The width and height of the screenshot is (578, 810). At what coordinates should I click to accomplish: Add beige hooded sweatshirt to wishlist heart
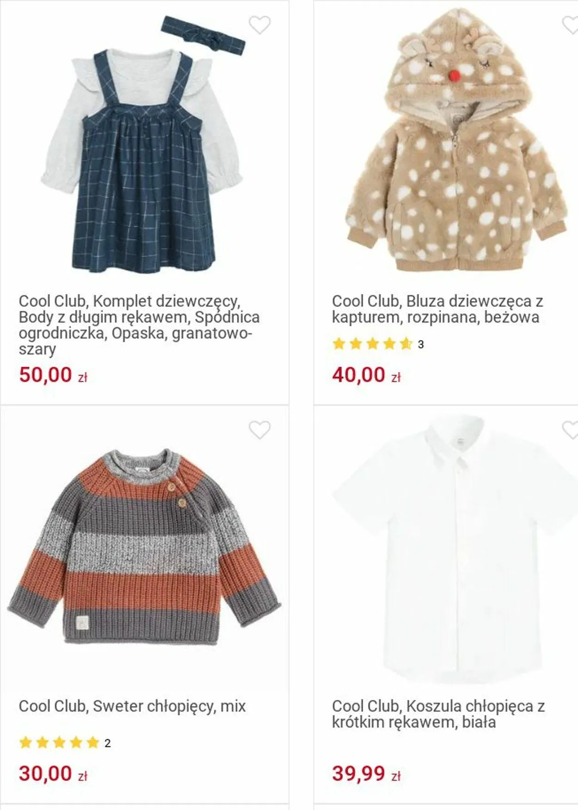click(570, 25)
